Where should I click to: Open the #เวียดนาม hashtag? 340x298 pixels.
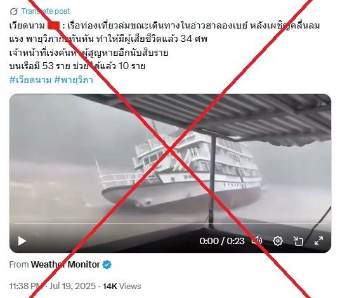(30, 80)
